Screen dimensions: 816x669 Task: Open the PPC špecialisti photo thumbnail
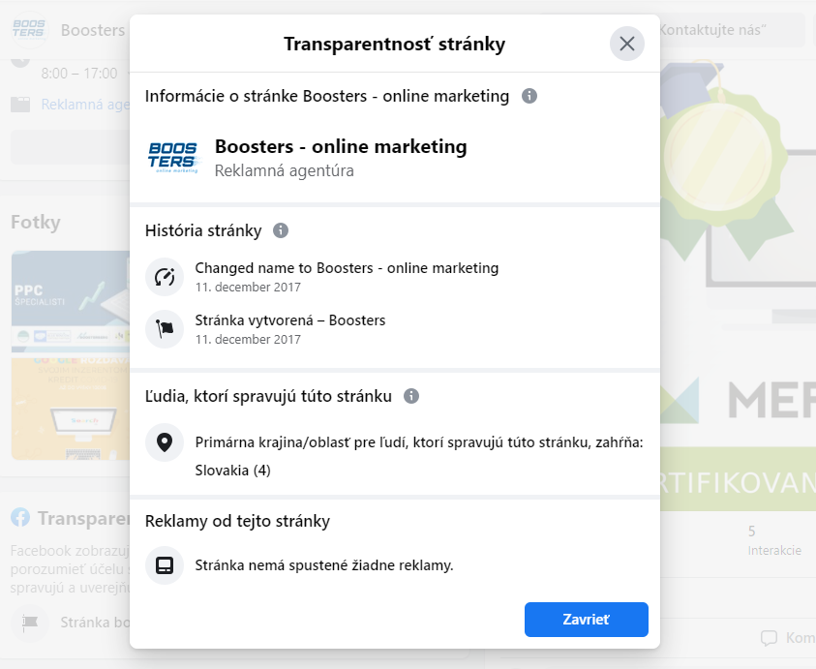[x=71, y=303]
